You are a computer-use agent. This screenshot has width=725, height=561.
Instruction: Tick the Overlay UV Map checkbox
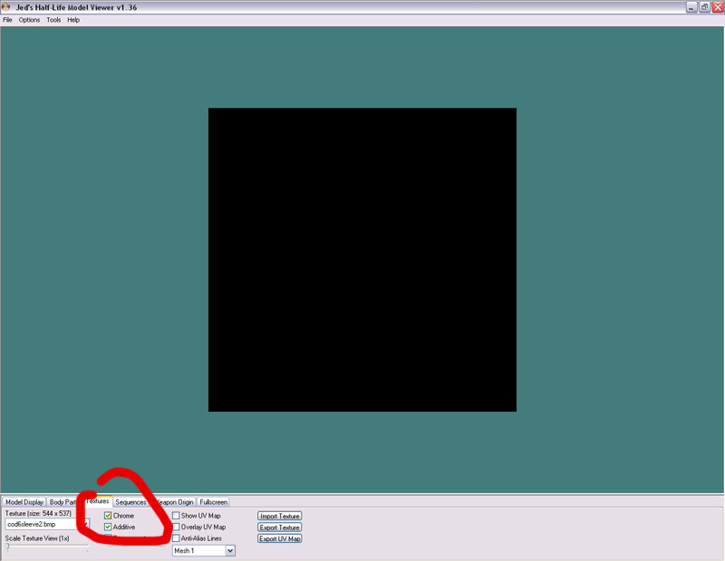(177, 527)
